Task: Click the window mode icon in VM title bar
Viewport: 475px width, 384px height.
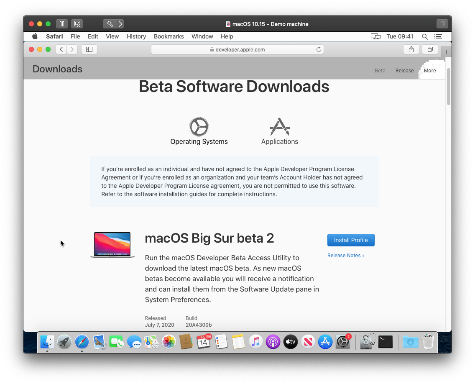Action: pos(442,24)
